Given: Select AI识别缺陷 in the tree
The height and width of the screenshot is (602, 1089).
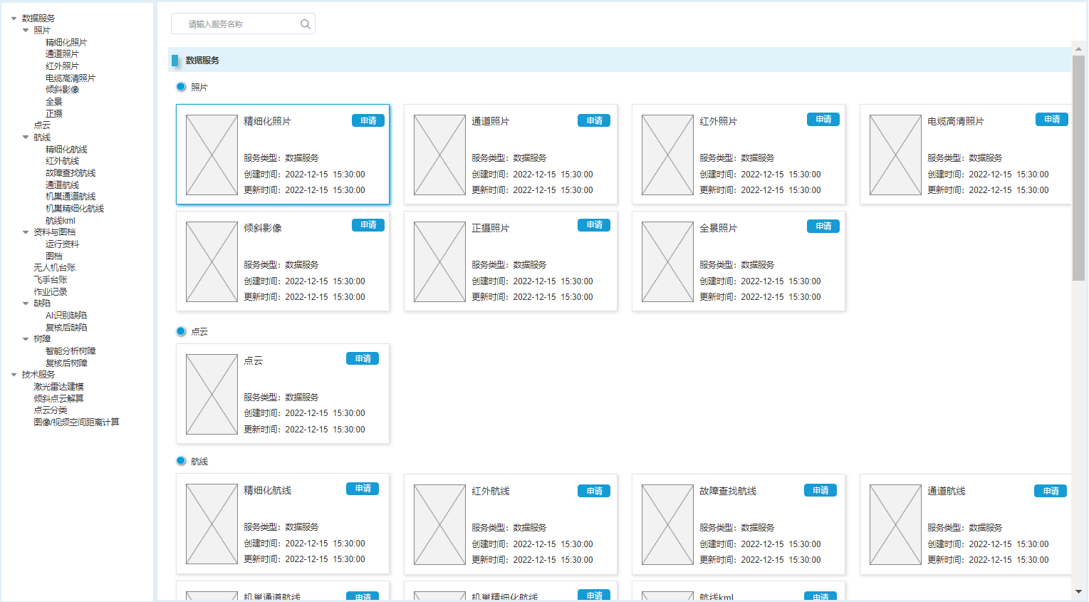Looking at the screenshot, I should (x=66, y=316).
